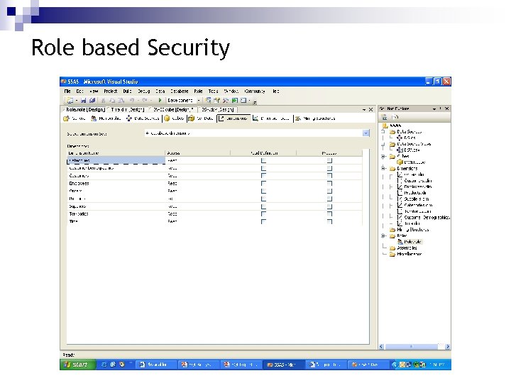
Task: Click Access cell for Categories row
Action: [x=197, y=160]
